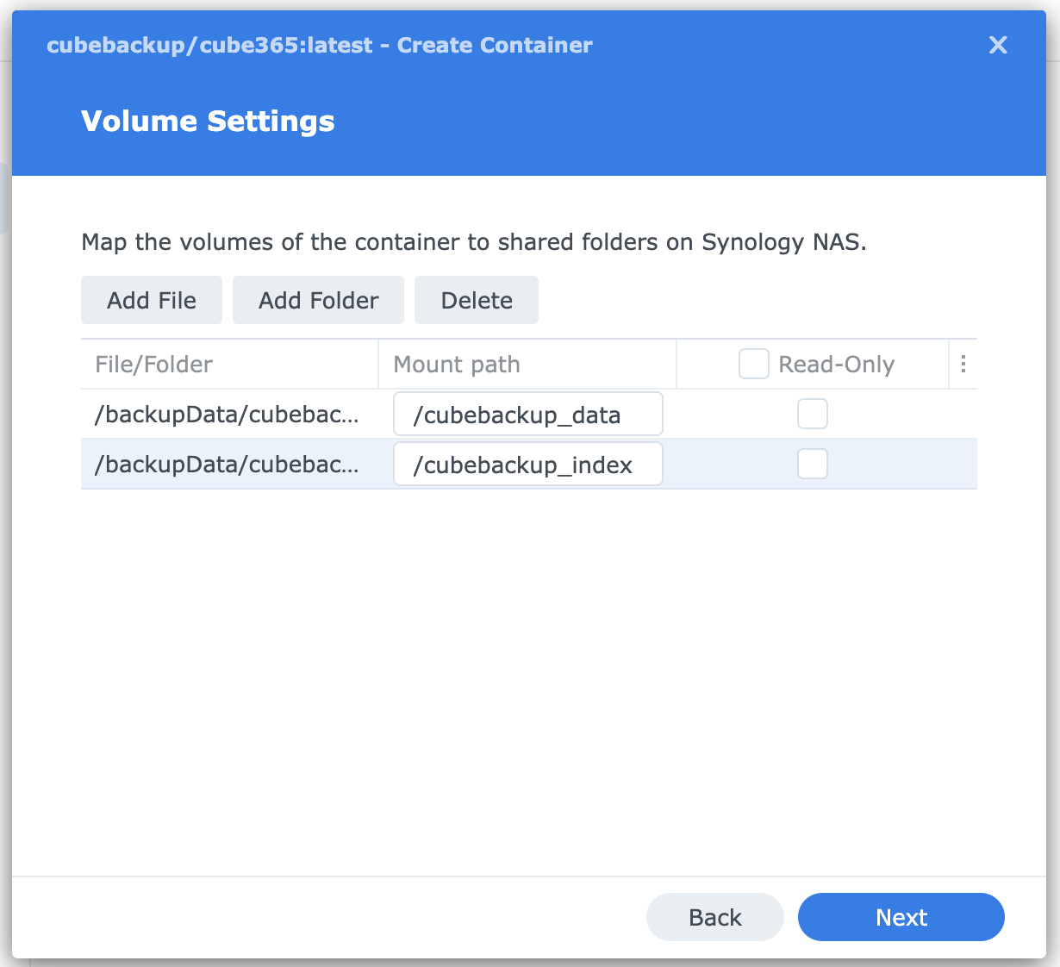The width and height of the screenshot is (1060, 967).
Task: Click the Volume Settings heading
Action: [x=208, y=121]
